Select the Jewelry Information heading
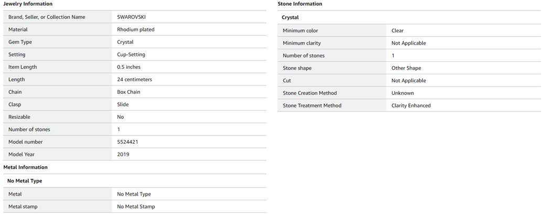Screen dimensions: 550x216 pos(28,4)
